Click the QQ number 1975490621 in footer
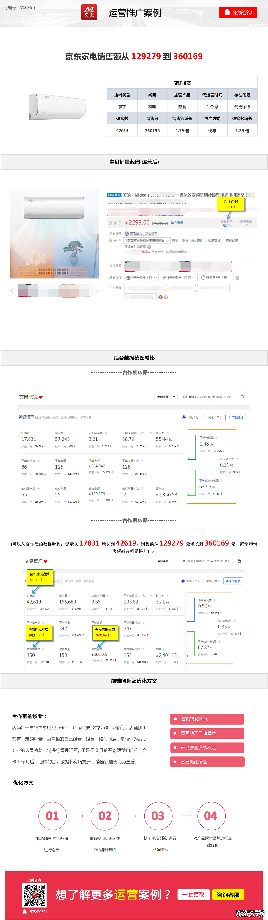Image resolution: width=268 pixels, height=920 pixels. coord(37,912)
